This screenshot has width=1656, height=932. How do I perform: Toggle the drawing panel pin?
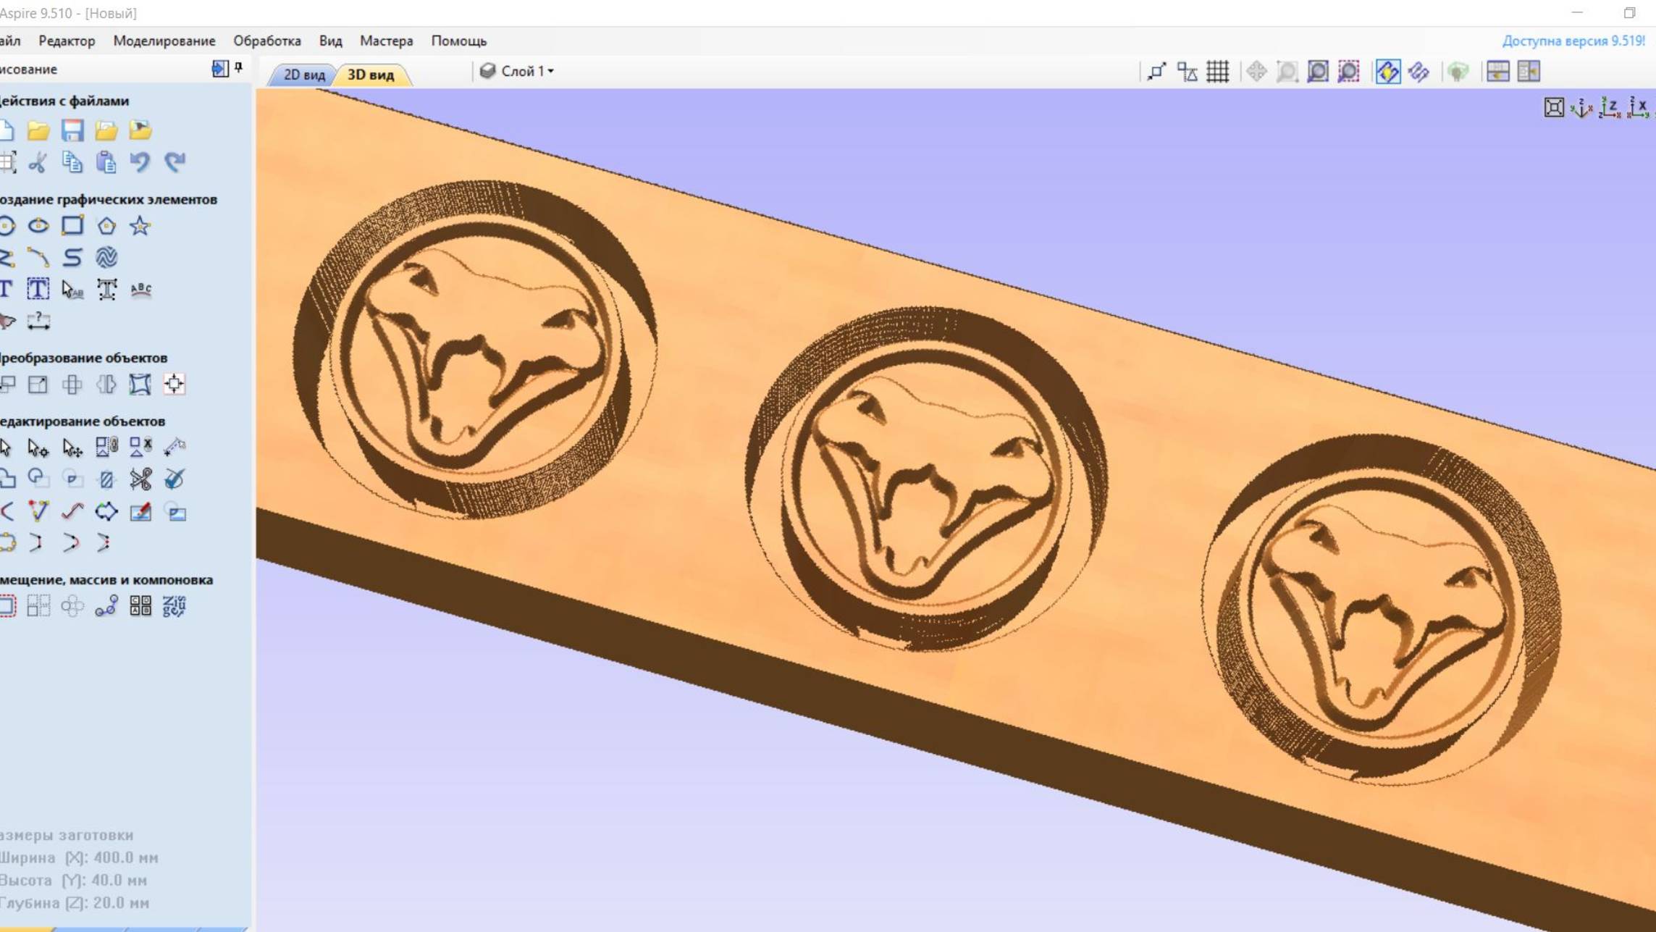coord(239,68)
